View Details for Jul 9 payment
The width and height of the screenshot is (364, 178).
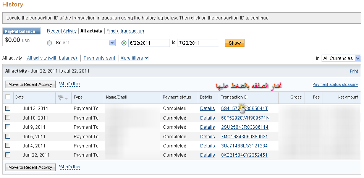[x=207, y=127]
